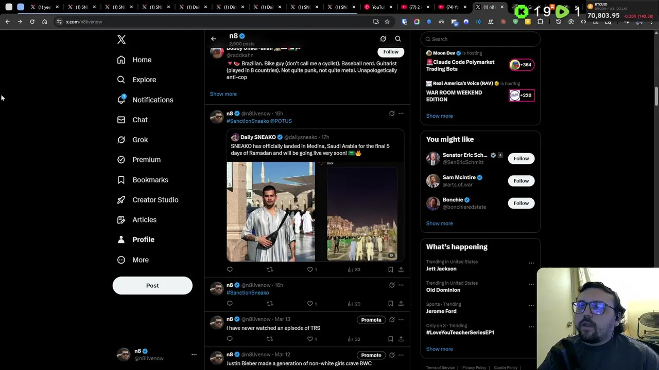The image size is (659, 370).
Task: Promote the TRS episode post
Action: coord(371,320)
